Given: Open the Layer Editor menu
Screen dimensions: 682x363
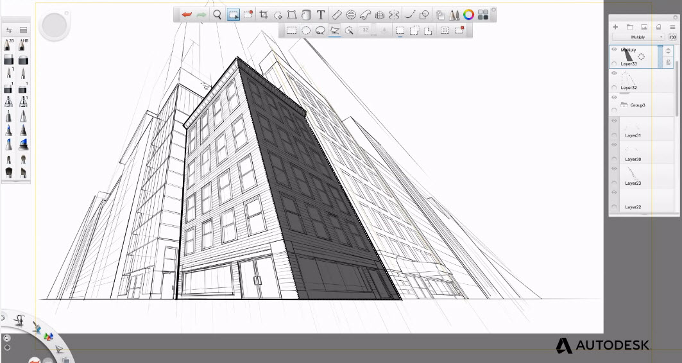Looking at the screenshot, I should click(x=672, y=27).
